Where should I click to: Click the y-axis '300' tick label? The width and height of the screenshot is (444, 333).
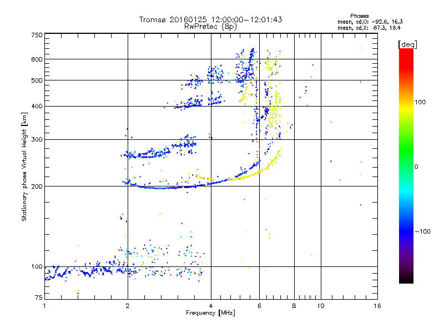(37, 140)
